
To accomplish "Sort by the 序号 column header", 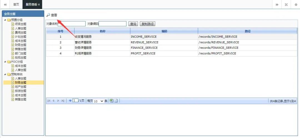I will pyautogui.click(x=60, y=31).
